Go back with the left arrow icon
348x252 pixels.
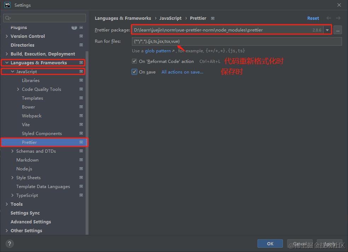point(329,18)
